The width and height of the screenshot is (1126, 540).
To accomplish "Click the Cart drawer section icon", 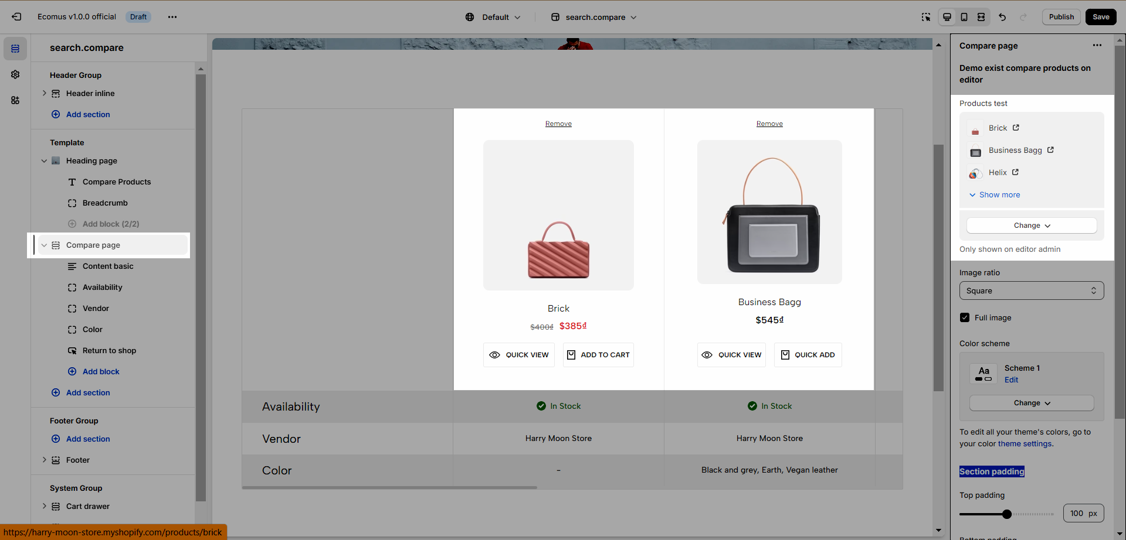I will 56,507.
